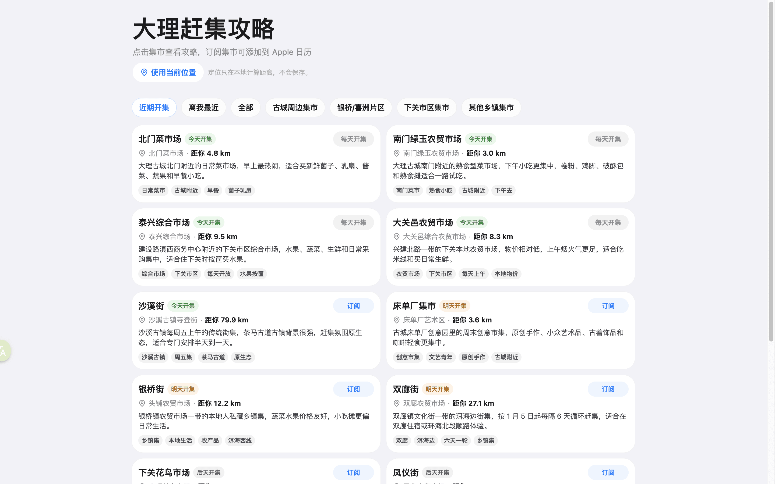775x484 pixels.
Task: Click 明天开集 badge next to 银桥街
Action: (x=183, y=389)
